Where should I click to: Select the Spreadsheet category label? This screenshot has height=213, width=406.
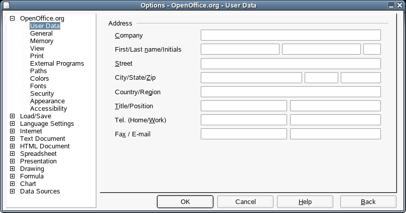(38, 153)
